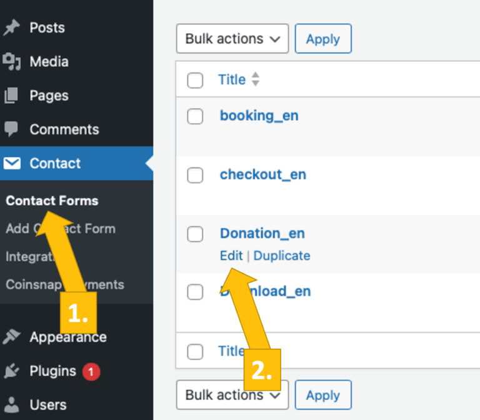Toggle the select-all checkbox in header

click(x=196, y=80)
